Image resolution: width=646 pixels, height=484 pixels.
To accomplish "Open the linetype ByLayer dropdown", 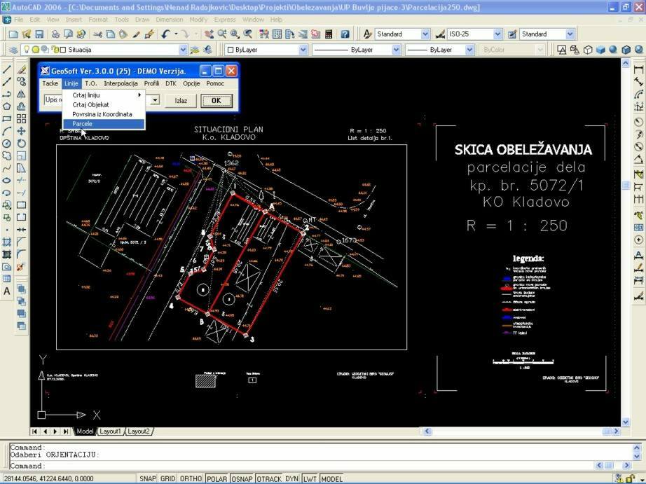I will [396, 50].
